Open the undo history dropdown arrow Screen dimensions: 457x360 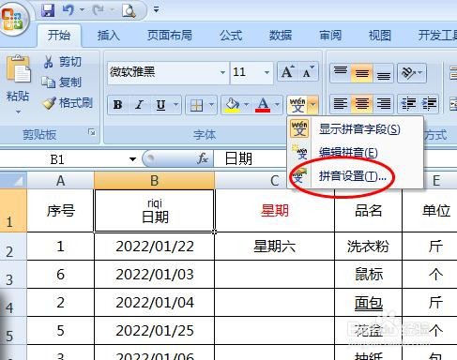pos(82,10)
